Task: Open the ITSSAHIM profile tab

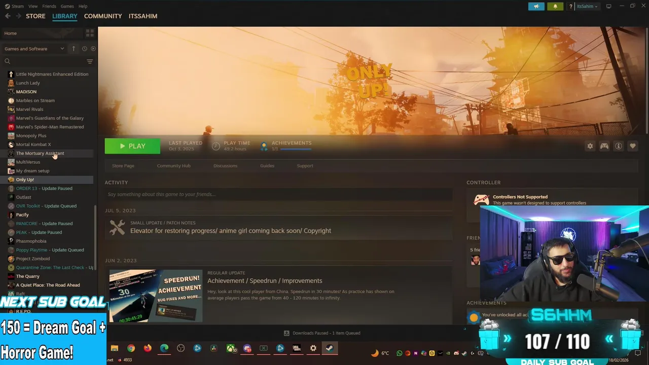Action: (x=143, y=16)
